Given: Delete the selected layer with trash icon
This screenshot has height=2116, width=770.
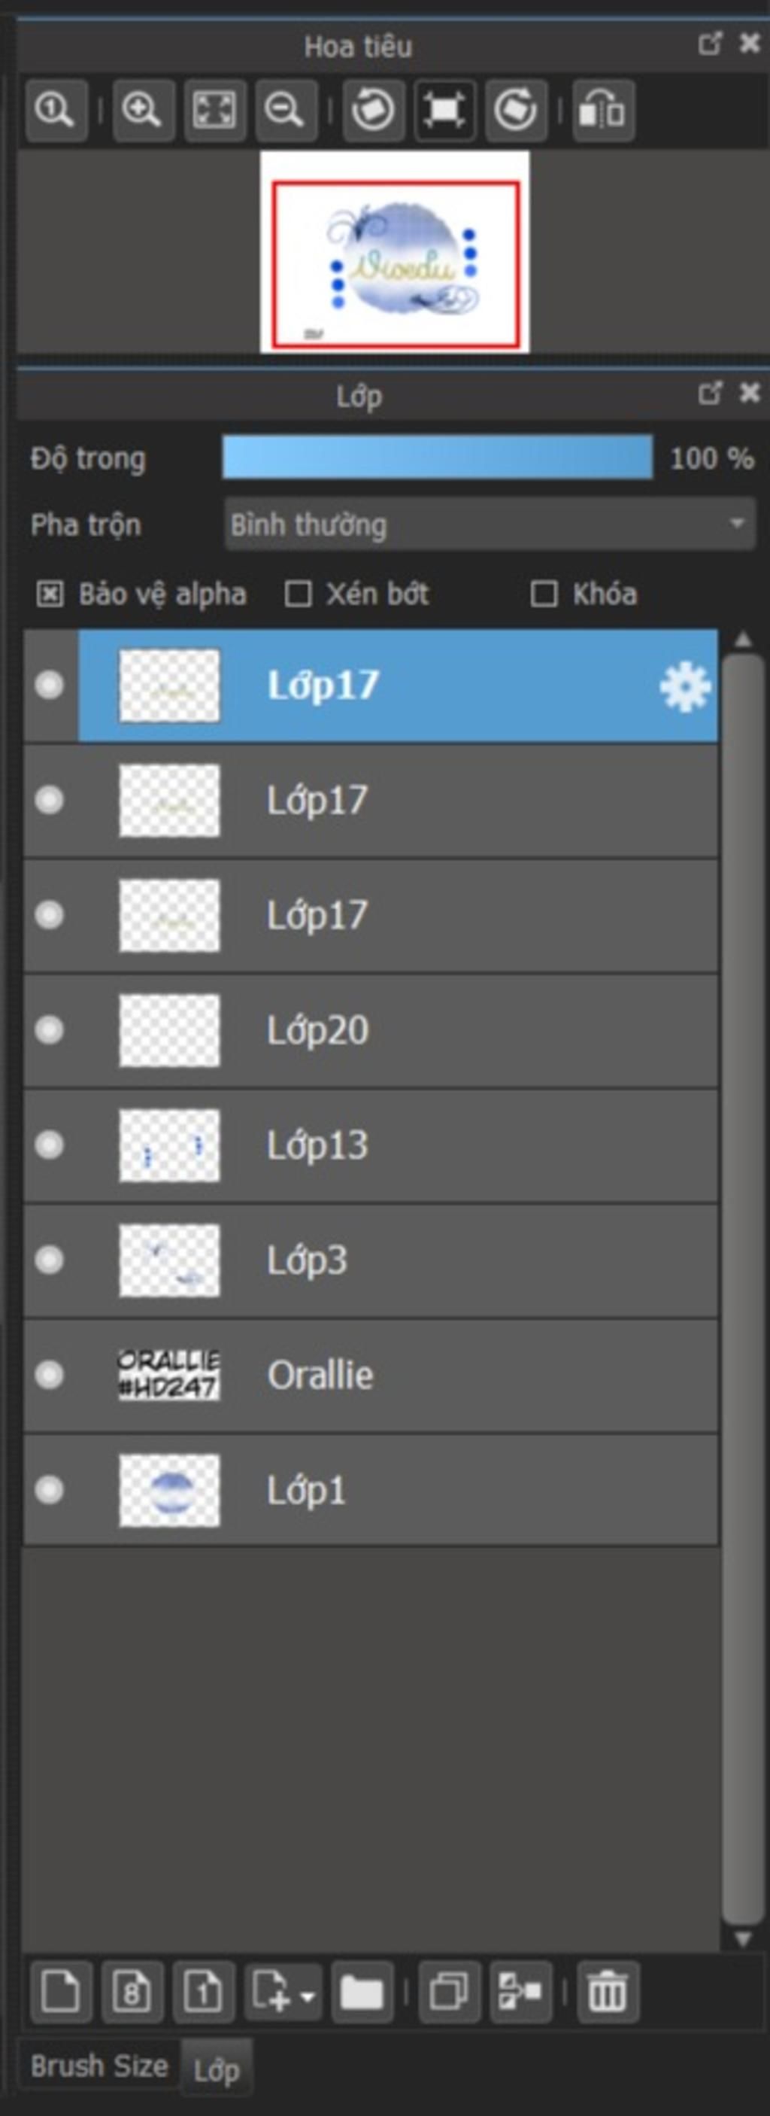Looking at the screenshot, I should point(608,1992).
